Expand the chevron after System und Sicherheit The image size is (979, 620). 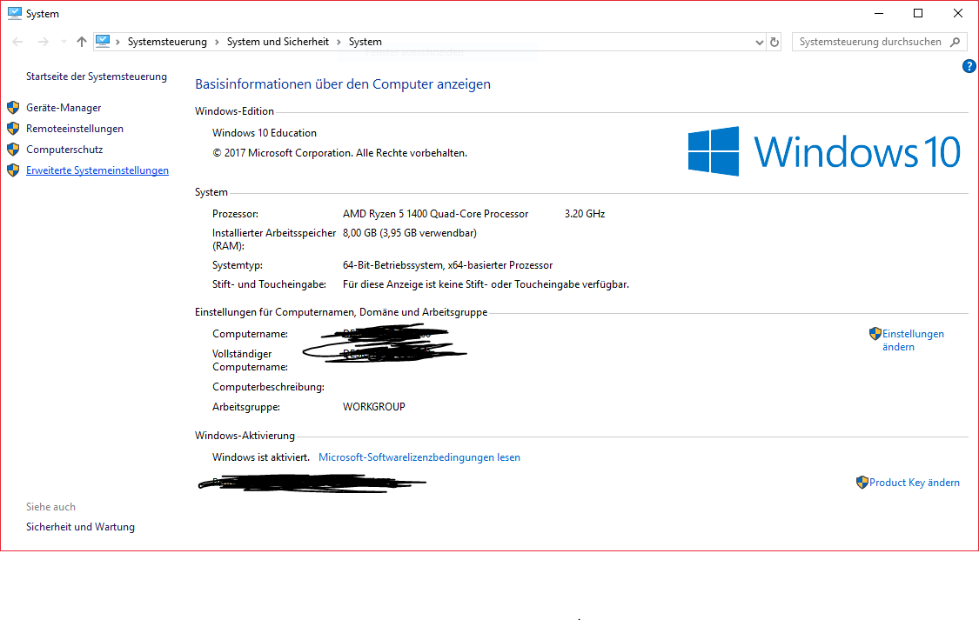[339, 42]
